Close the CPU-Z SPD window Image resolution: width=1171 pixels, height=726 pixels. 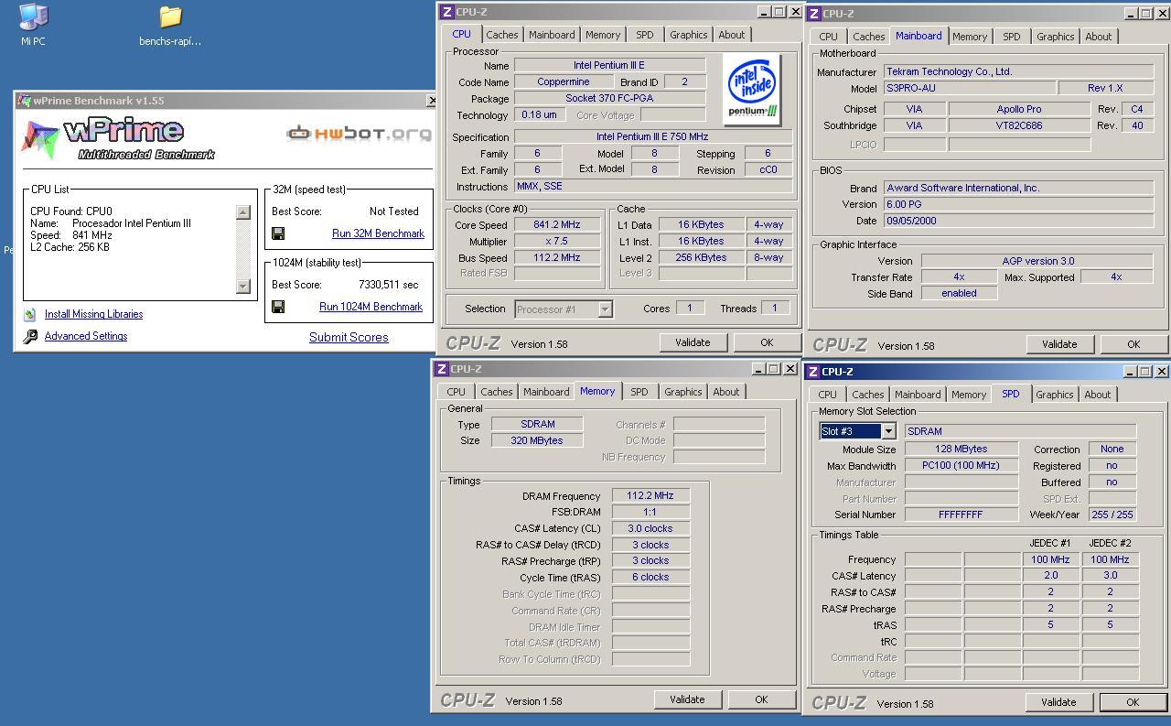pos(1162,372)
